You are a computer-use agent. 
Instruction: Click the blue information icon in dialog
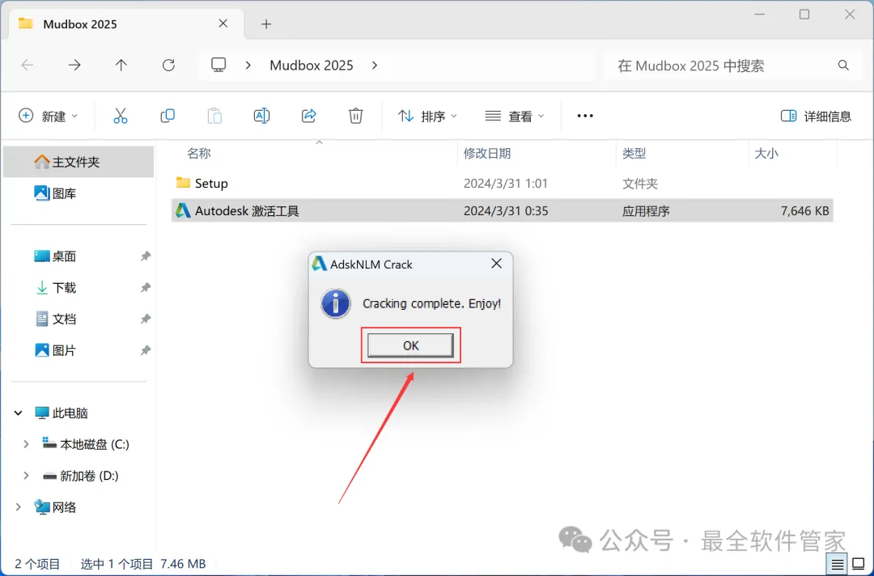tap(336, 303)
